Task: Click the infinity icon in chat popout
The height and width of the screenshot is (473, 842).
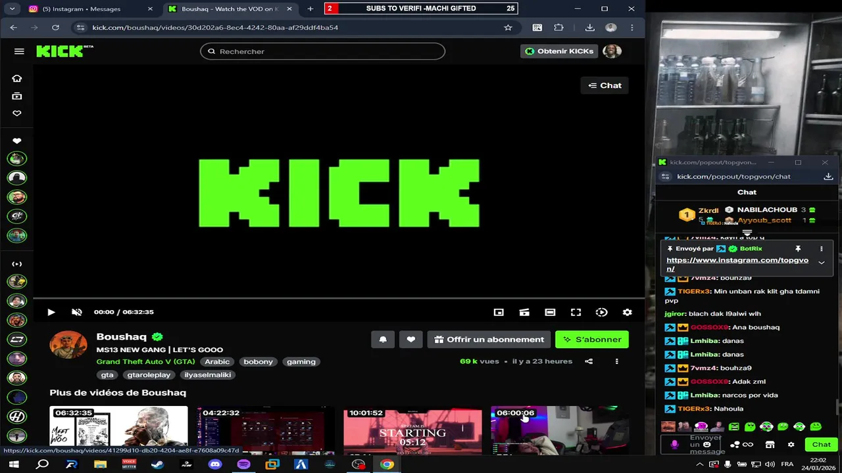Action: (748, 445)
